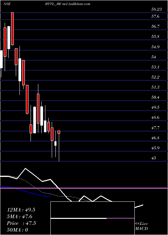Viewport: 168px width, 235px height.
Task: Click the pink horizontal MACD baseline
Action: click(x=84, y=188)
